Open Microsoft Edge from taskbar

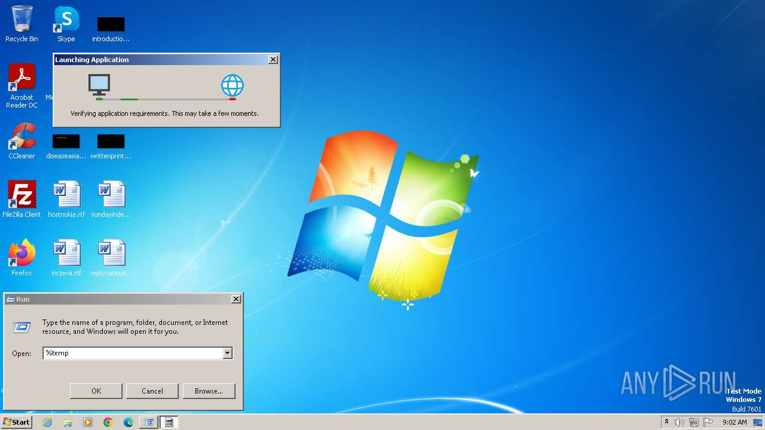pyautogui.click(x=128, y=422)
